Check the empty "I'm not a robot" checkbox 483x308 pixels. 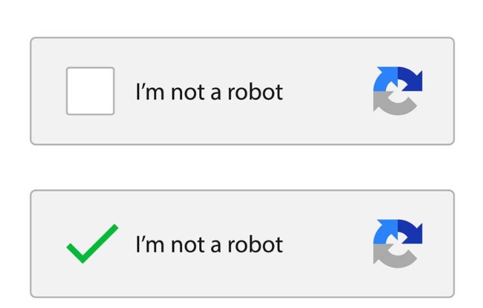90,91
